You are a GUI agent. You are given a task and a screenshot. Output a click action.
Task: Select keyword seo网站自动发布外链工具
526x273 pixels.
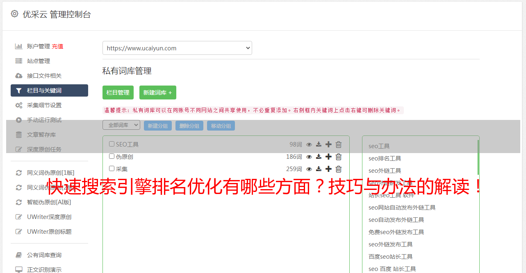click(x=402, y=208)
